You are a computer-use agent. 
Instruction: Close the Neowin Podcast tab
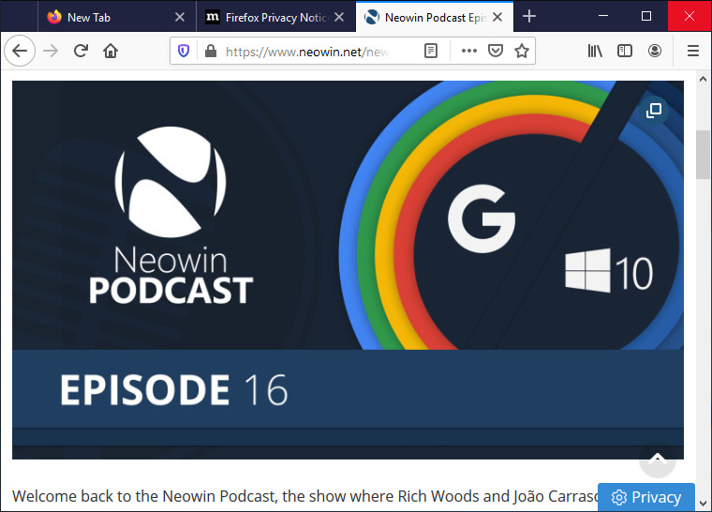497,17
